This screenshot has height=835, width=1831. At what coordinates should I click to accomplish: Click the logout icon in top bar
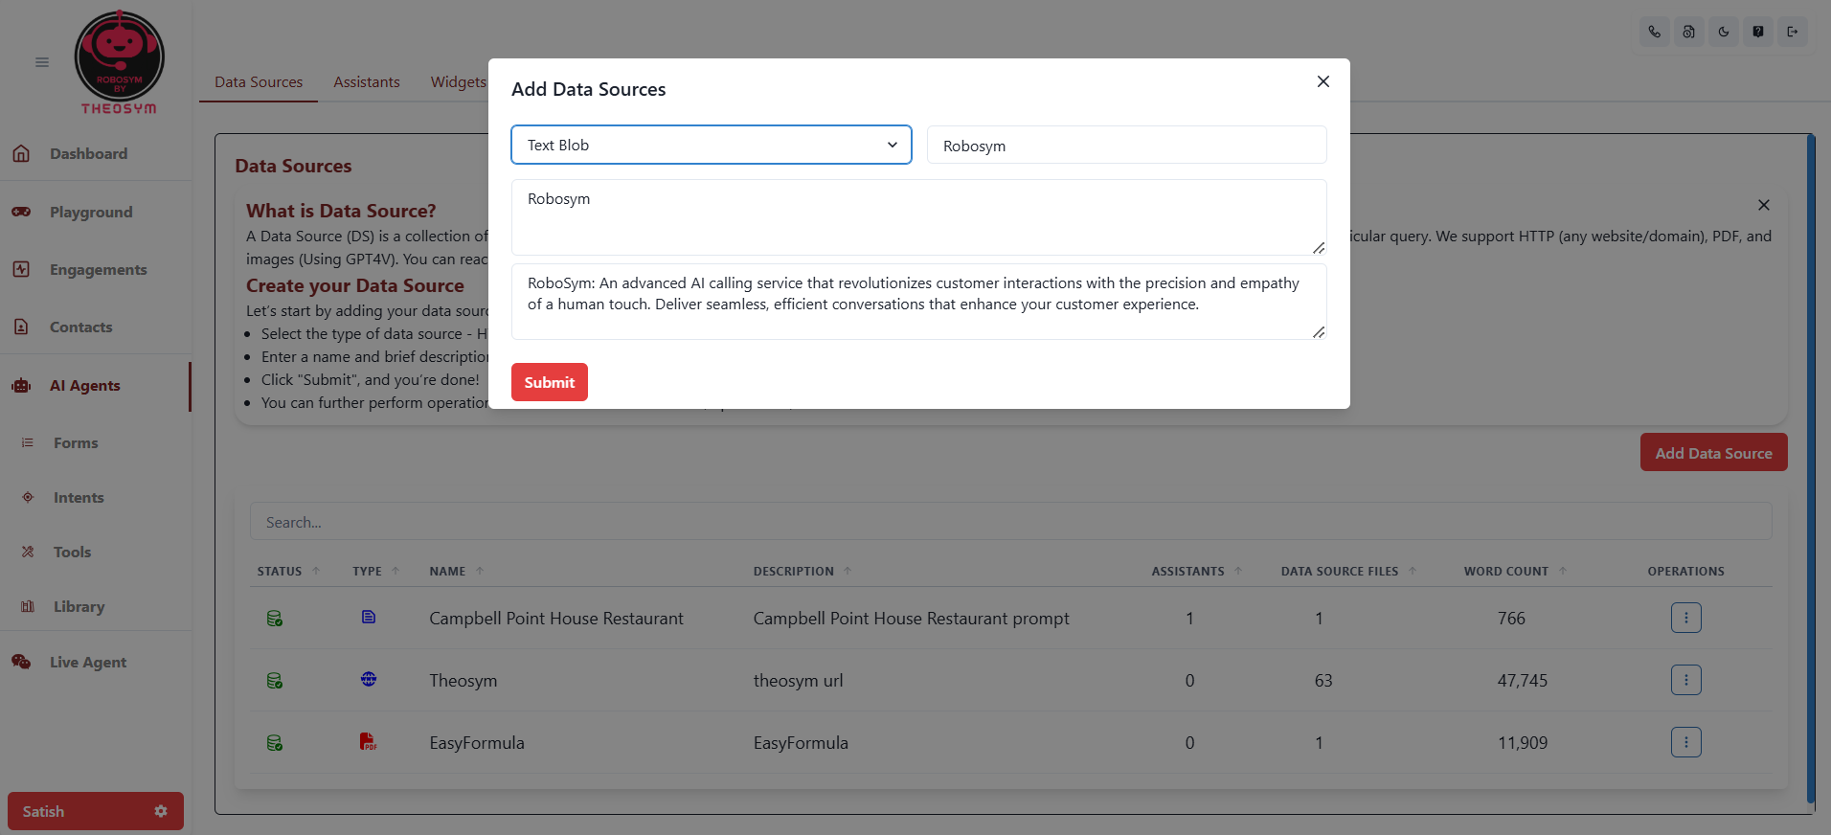pos(1792,32)
